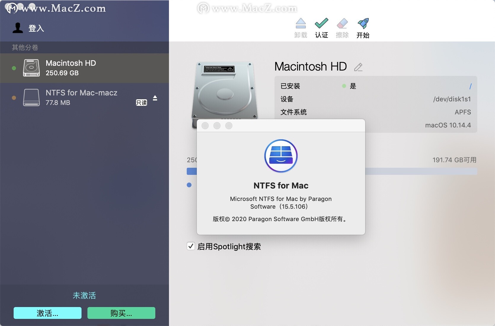Viewport: 495px width, 326px height.
Task: Click the 191.74 GB可用 free space text
Action: click(454, 160)
